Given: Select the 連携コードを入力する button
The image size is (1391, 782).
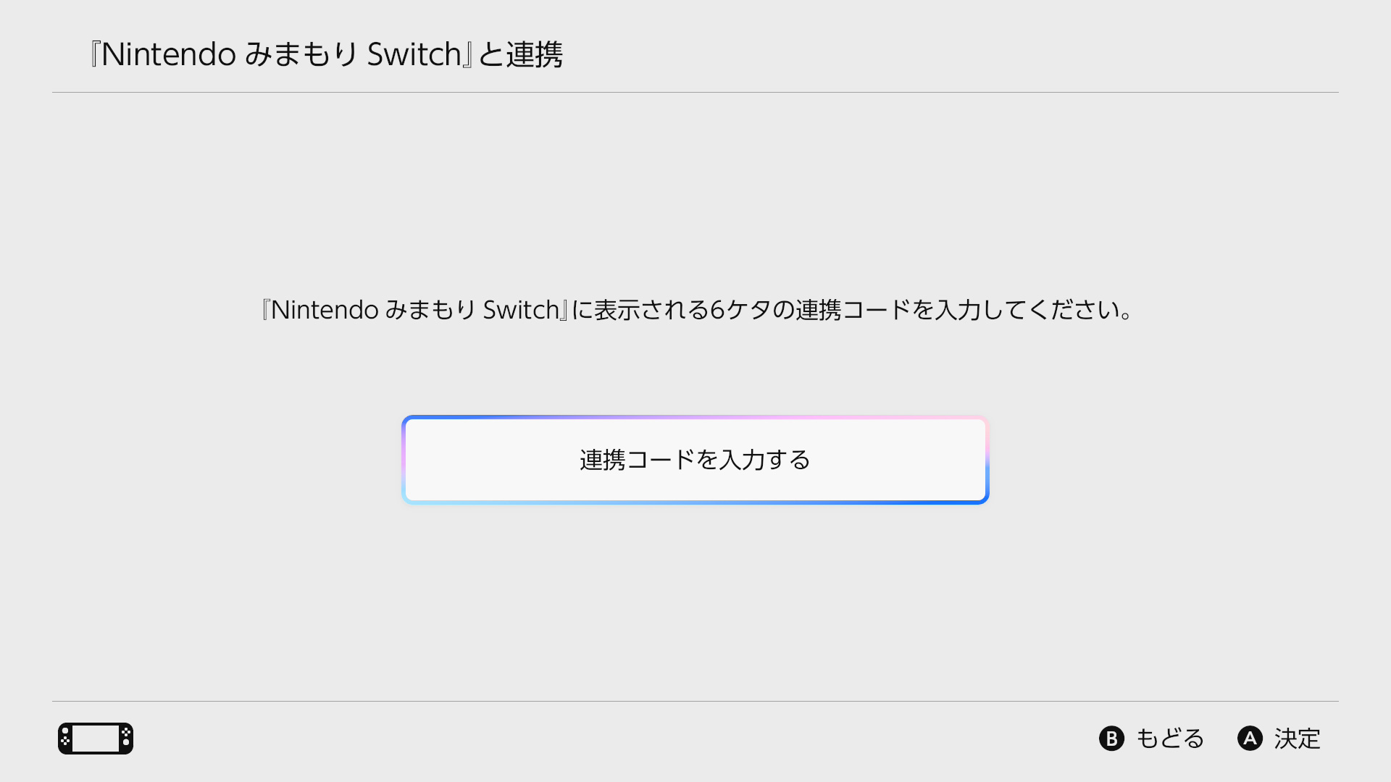Looking at the screenshot, I should [695, 460].
